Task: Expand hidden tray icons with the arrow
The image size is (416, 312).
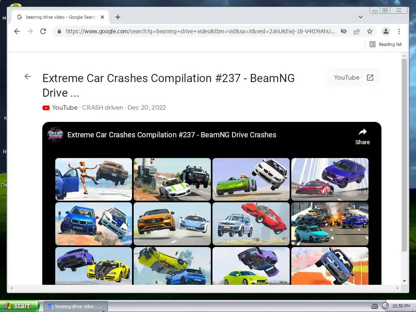Action: (x=385, y=306)
